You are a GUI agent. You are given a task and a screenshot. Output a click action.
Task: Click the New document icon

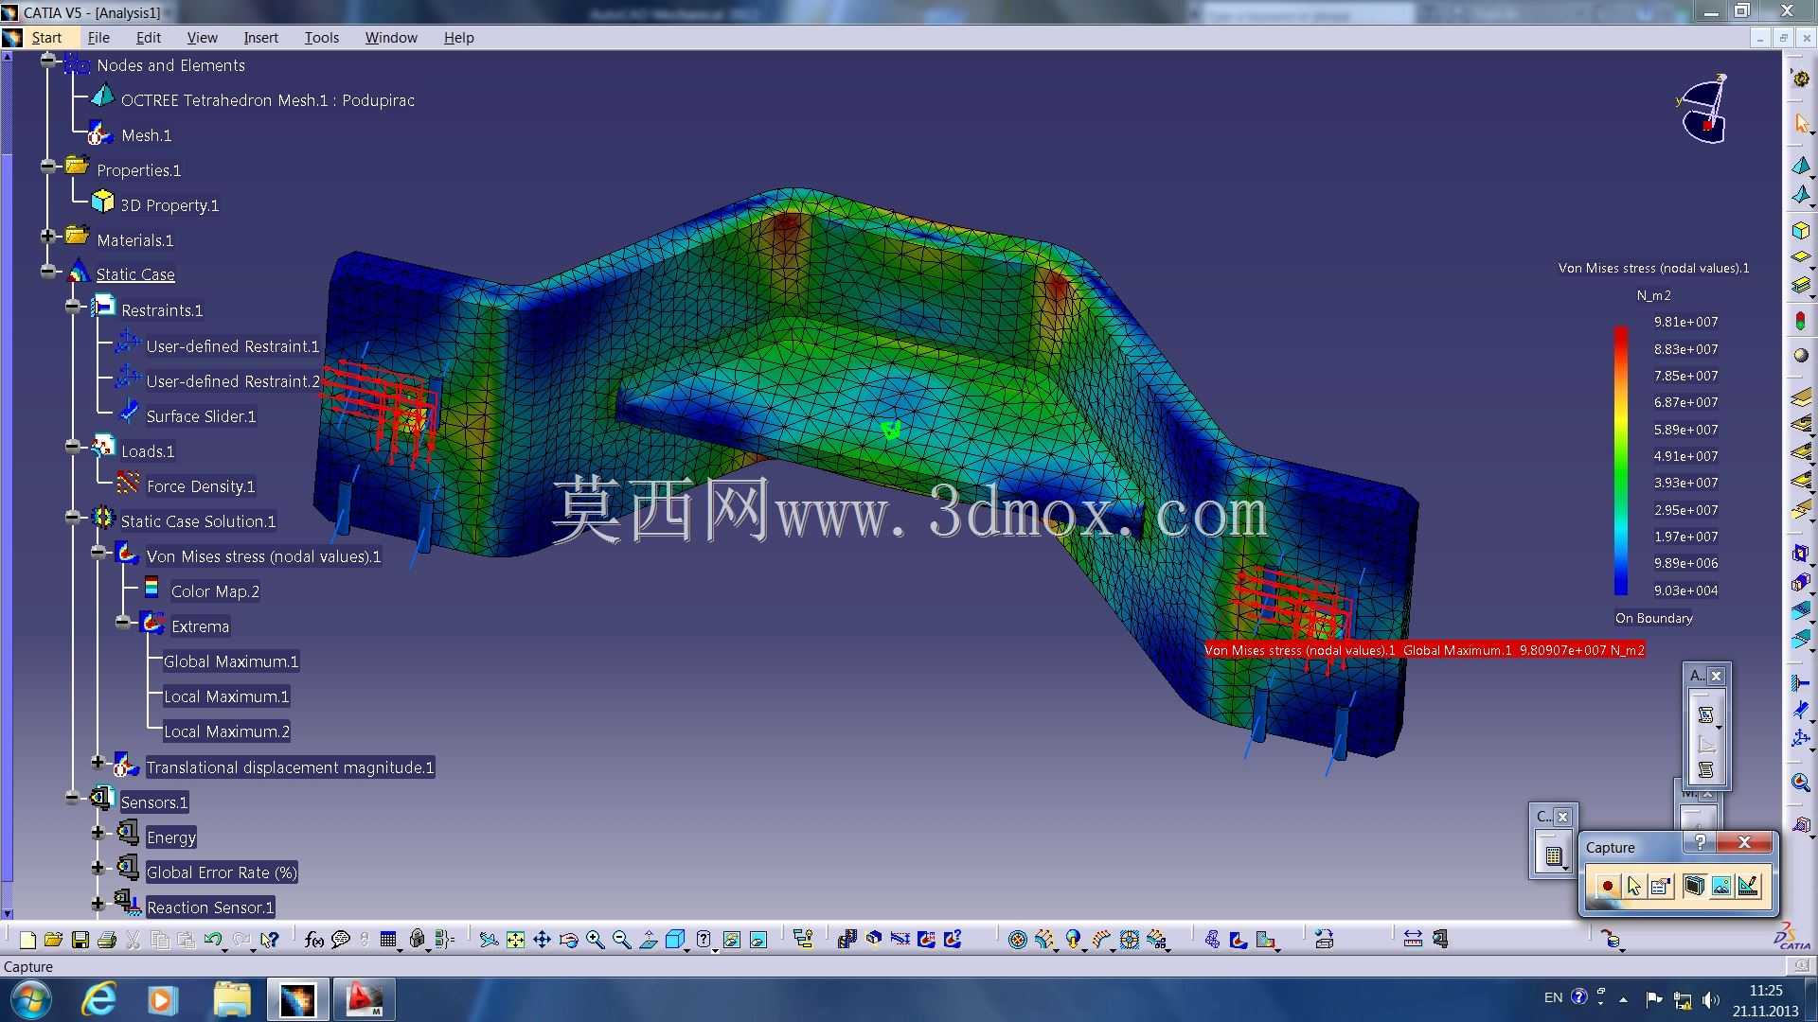click(27, 940)
